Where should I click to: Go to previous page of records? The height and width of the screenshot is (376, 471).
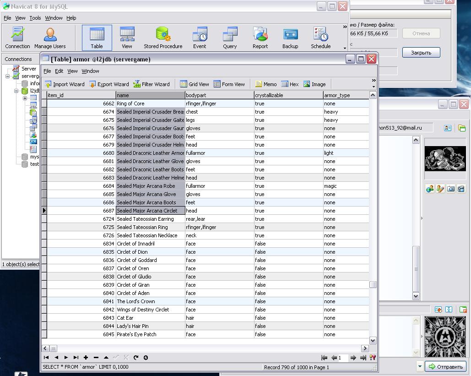(334, 358)
